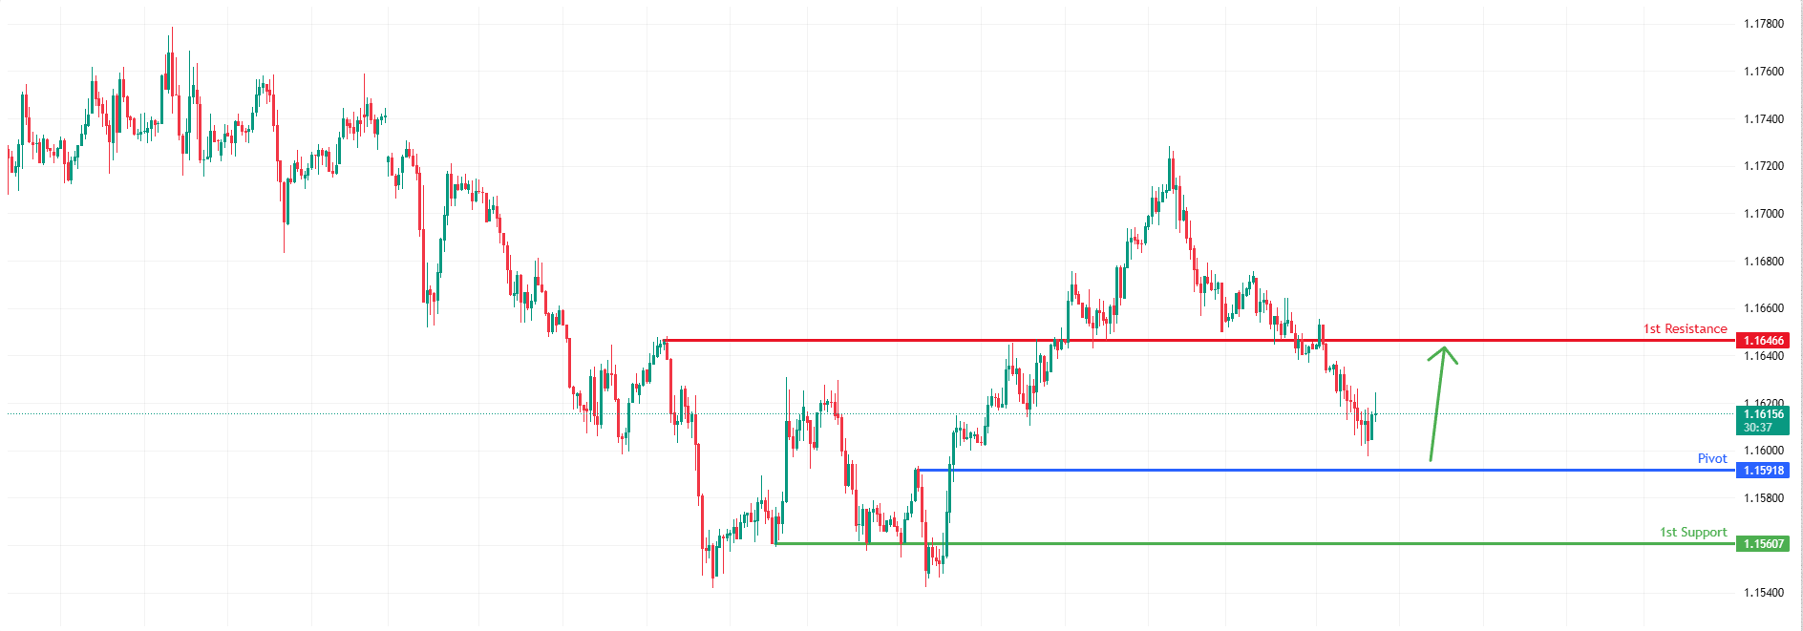
Task: Click the 1.17800 price axis label
Action: (x=1763, y=24)
